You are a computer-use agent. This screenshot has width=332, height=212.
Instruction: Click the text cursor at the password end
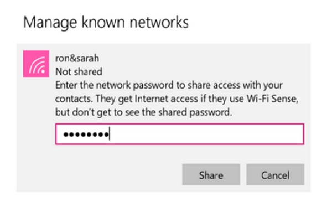click(x=110, y=133)
